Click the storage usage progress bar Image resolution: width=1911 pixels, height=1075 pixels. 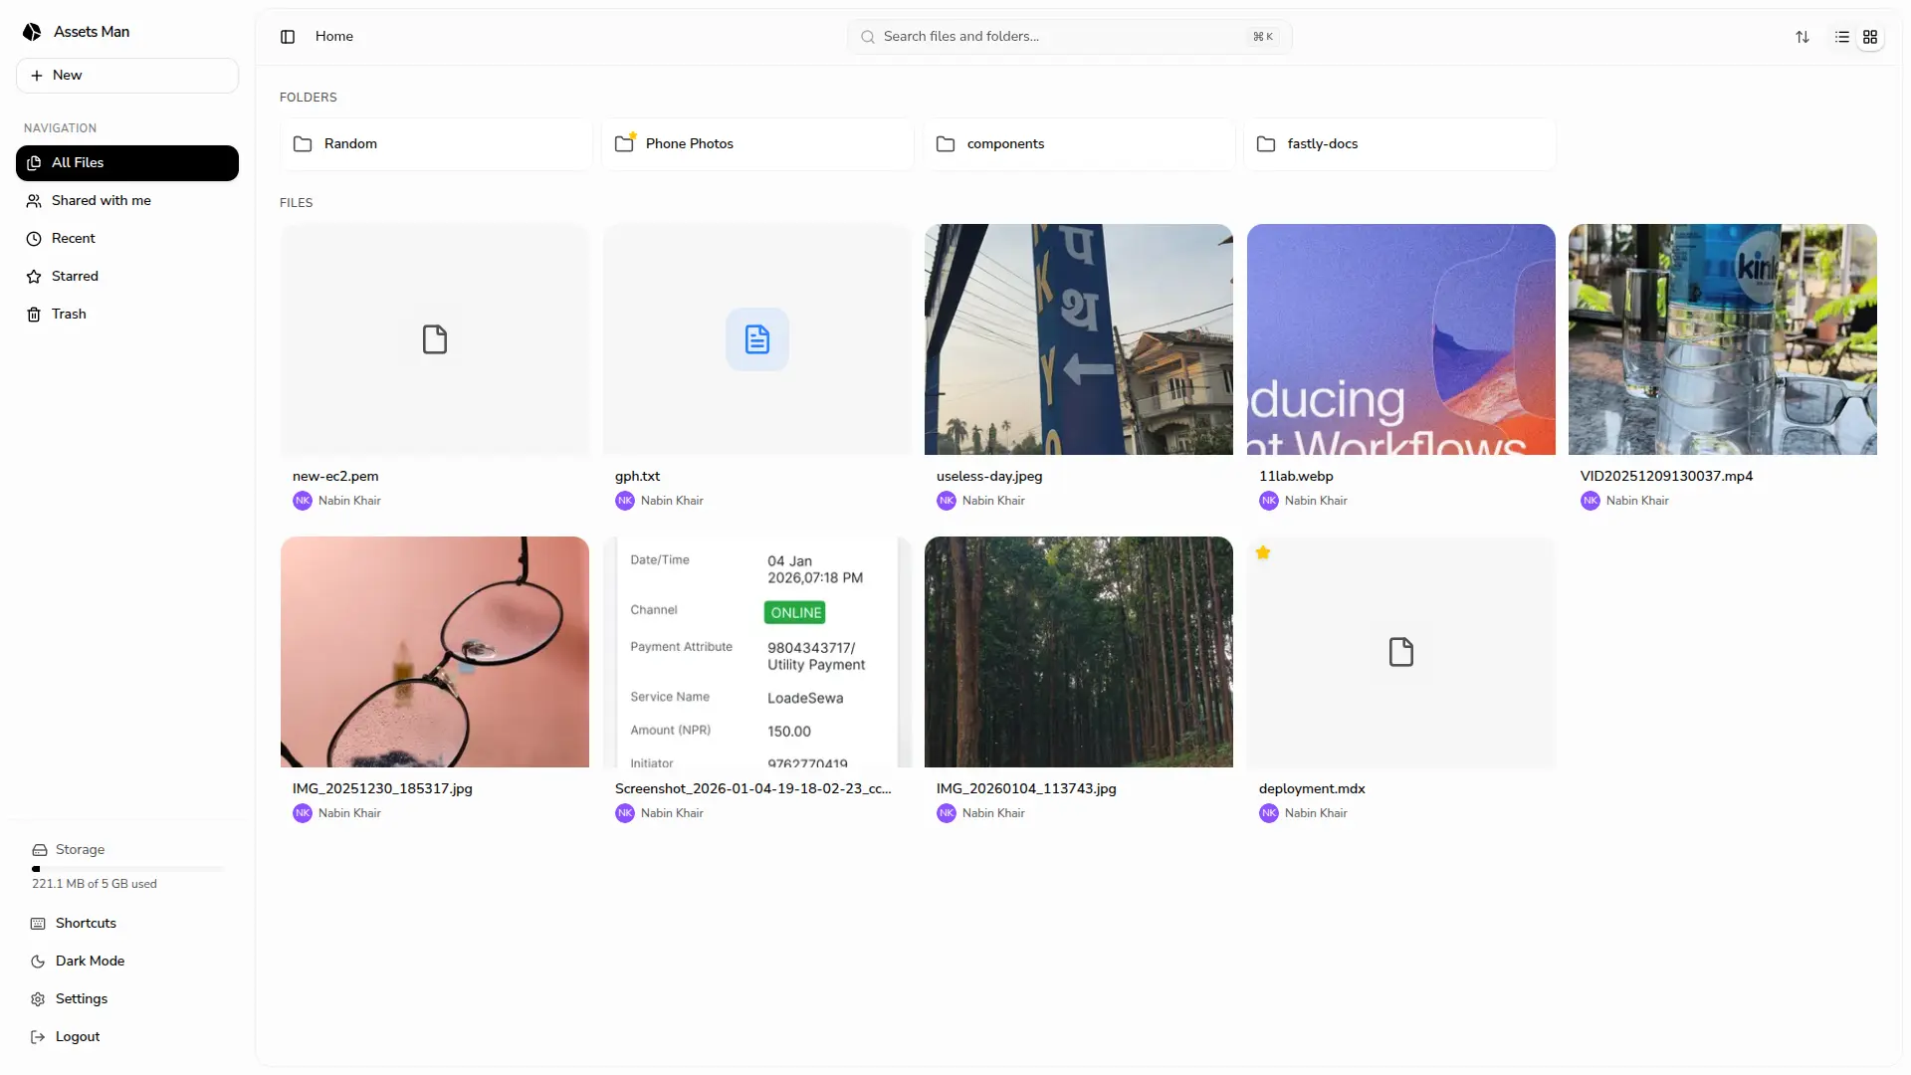pos(127,868)
